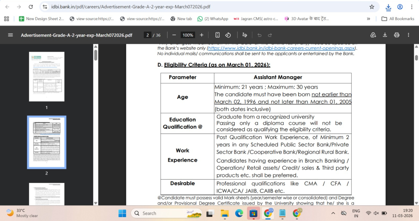Reload the current PDF page
This screenshot has width=419, height=221.
pos(31,7)
